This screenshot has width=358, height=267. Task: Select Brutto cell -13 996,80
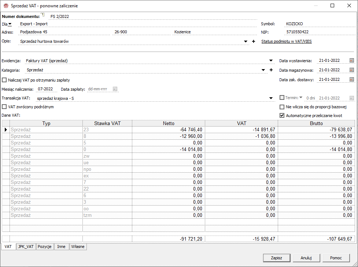point(317,136)
